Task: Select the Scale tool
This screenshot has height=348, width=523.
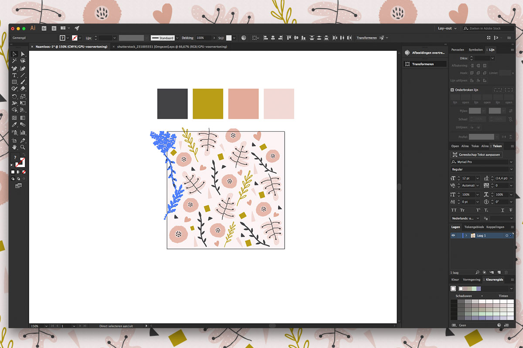Action: pos(23,96)
